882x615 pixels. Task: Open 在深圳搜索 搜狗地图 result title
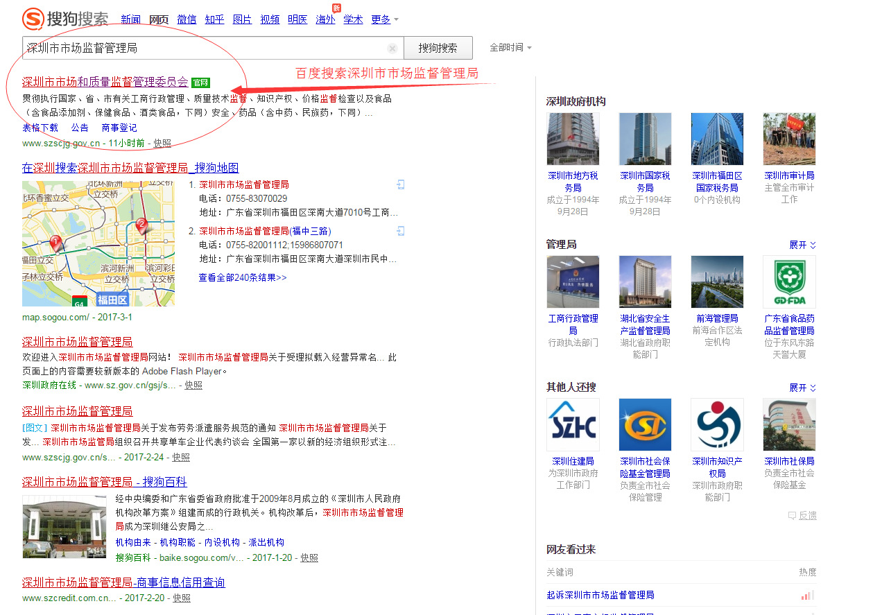[130, 168]
